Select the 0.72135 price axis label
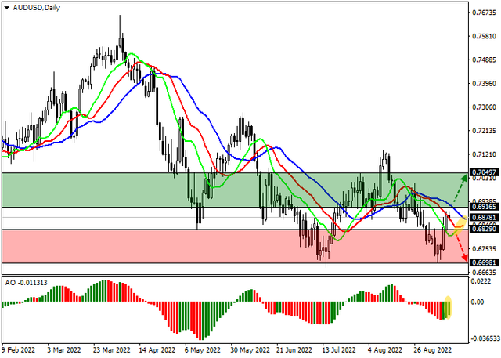This screenshot has width=501, height=358. coord(485,131)
